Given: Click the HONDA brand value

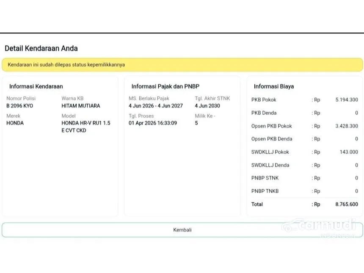Looking at the screenshot, I should click(15, 123).
